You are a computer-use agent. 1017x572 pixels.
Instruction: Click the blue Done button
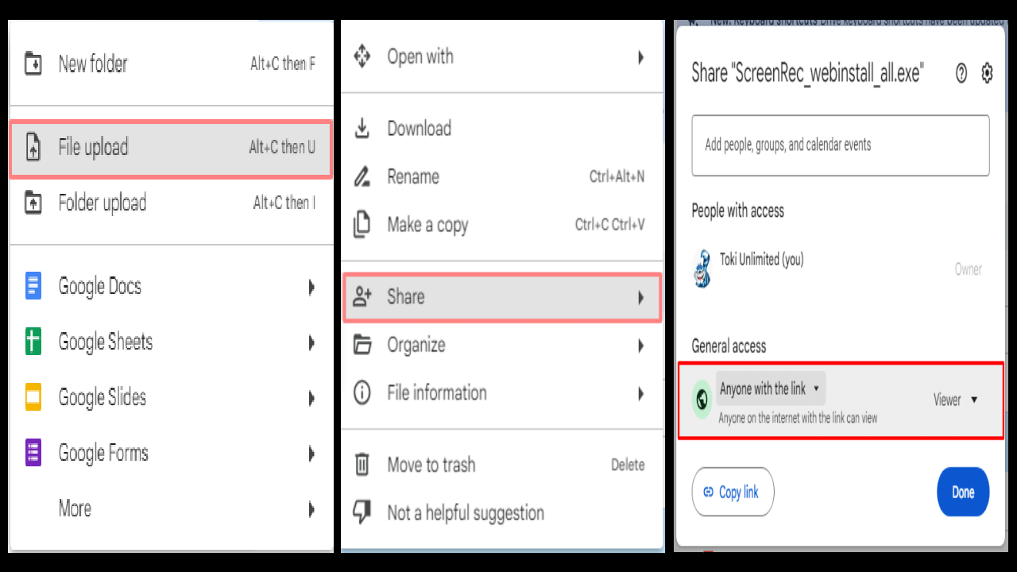pyautogui.click(x=963, y=492)
